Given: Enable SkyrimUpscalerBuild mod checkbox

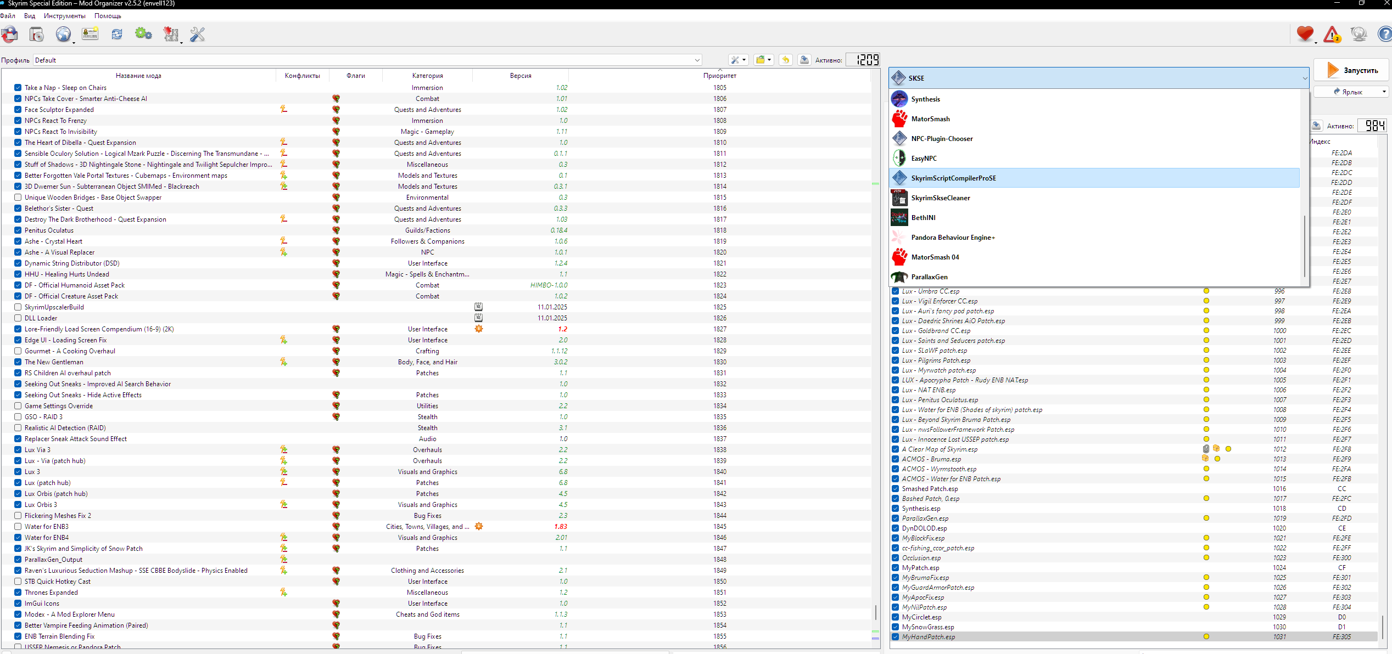Looking at the screenshot, I should (x=18, y=307).
